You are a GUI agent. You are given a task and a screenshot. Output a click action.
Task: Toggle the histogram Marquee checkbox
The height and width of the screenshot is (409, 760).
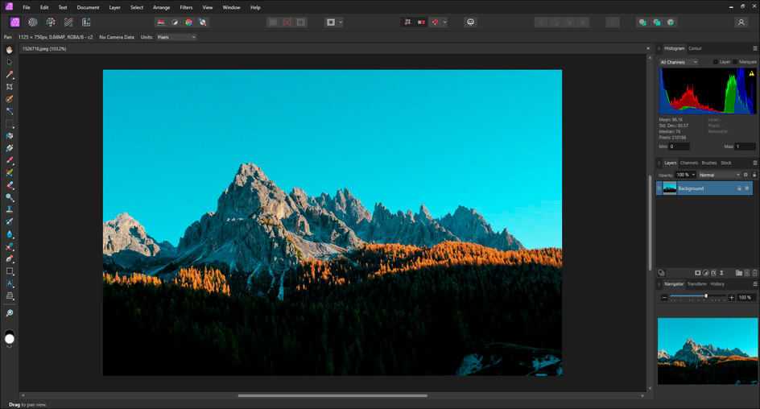[735, 62]
